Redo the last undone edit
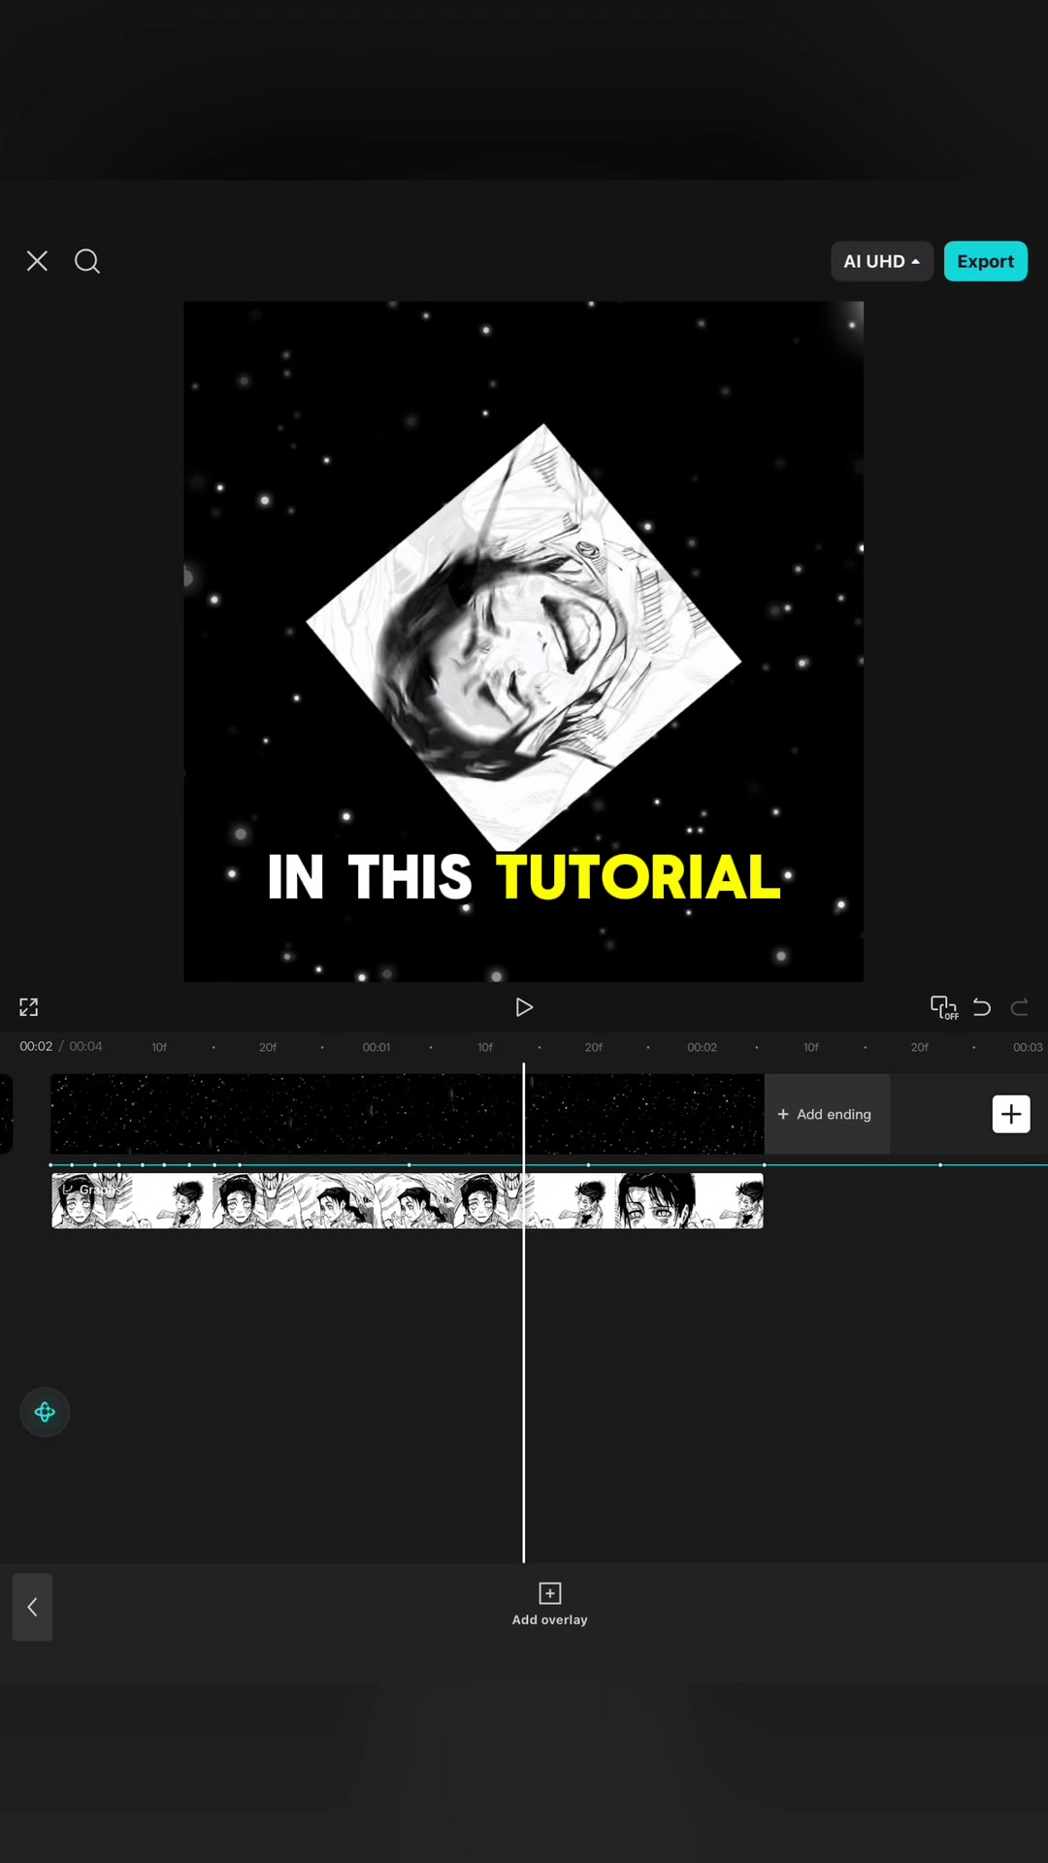Viewport: 1048px width, 1863px height. pos(1019,1007)
